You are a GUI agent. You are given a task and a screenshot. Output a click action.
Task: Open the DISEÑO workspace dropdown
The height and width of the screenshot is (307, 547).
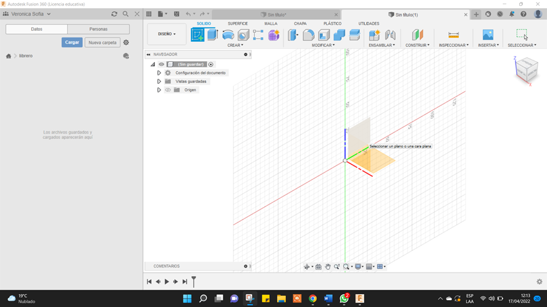click(167, 34)
